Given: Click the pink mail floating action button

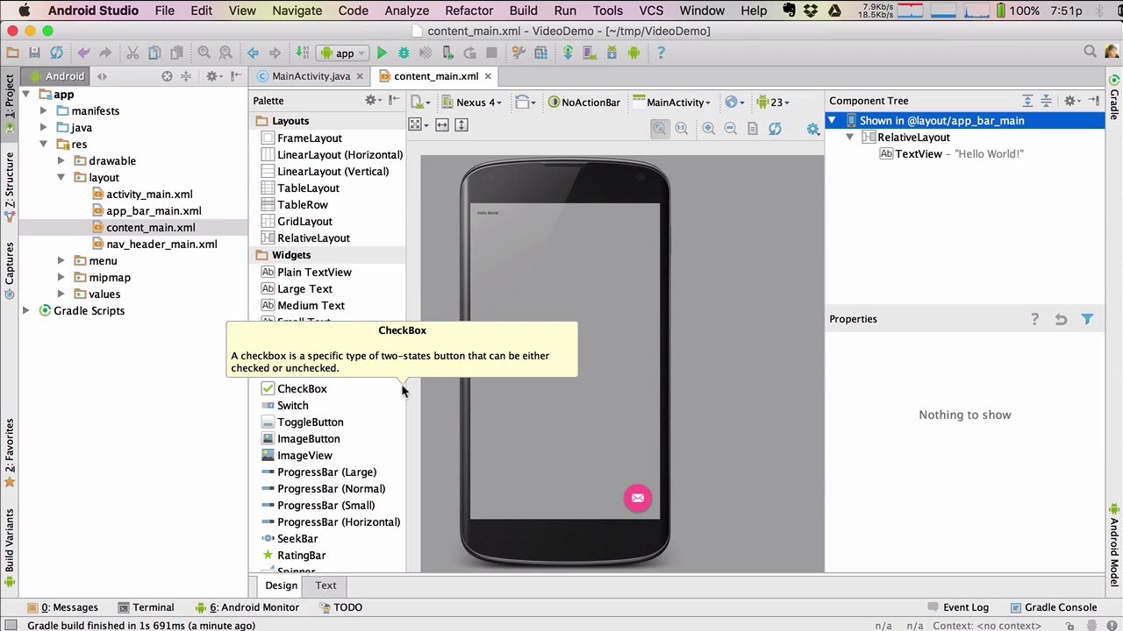Looking at the screenshot, I should [638, 498].
